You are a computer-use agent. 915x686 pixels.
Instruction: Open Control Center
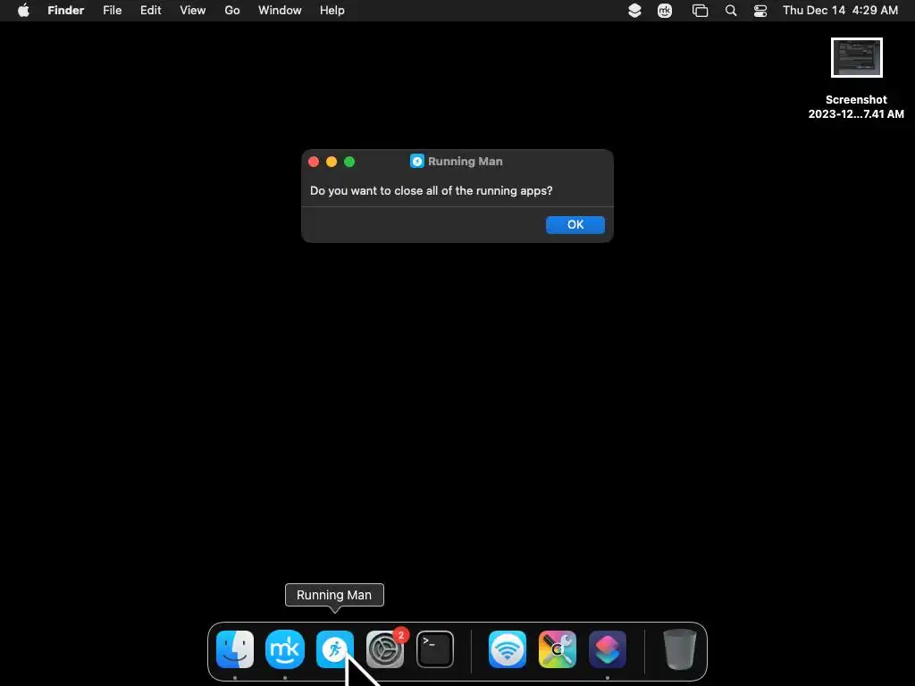[760, 11]
